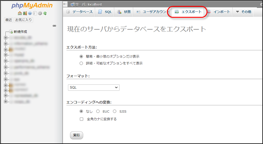This screenshot has height=144, width=263.
Task: Open navigation settings gear icon
Action: [x=40, y=13]
